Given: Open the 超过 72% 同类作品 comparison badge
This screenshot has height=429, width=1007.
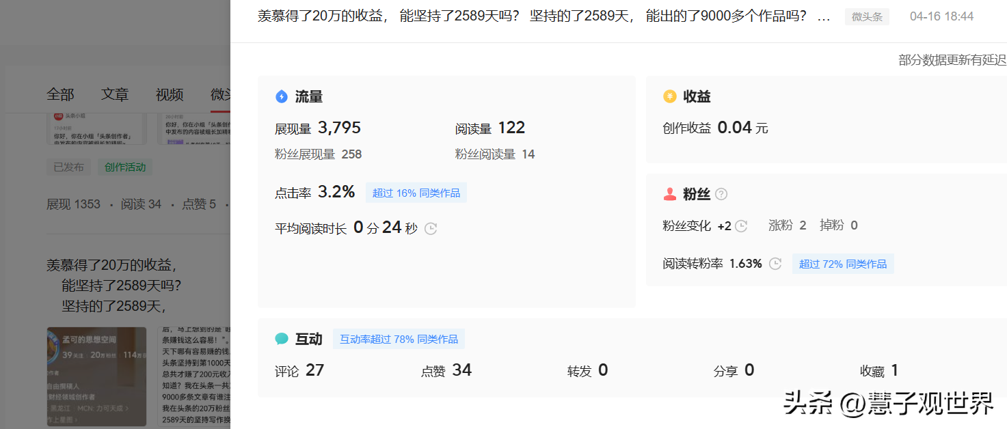Looking at the screenshot, I should tap(843, 263).
